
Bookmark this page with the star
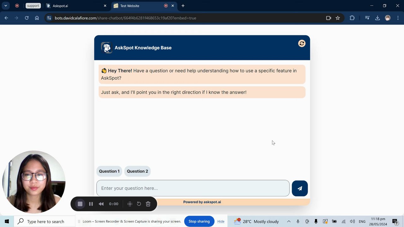pyautogui.click(x=338, y=18)
